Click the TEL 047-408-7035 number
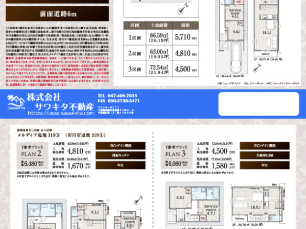The width and height of the screenshot is (306, 229). 117,96
